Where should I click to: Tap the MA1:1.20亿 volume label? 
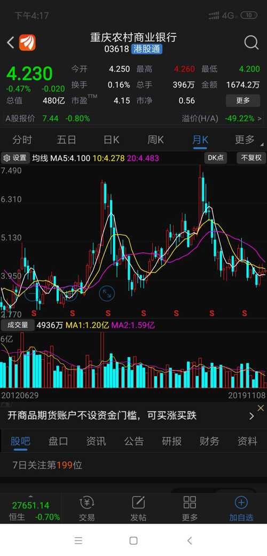tap(88, 325)
